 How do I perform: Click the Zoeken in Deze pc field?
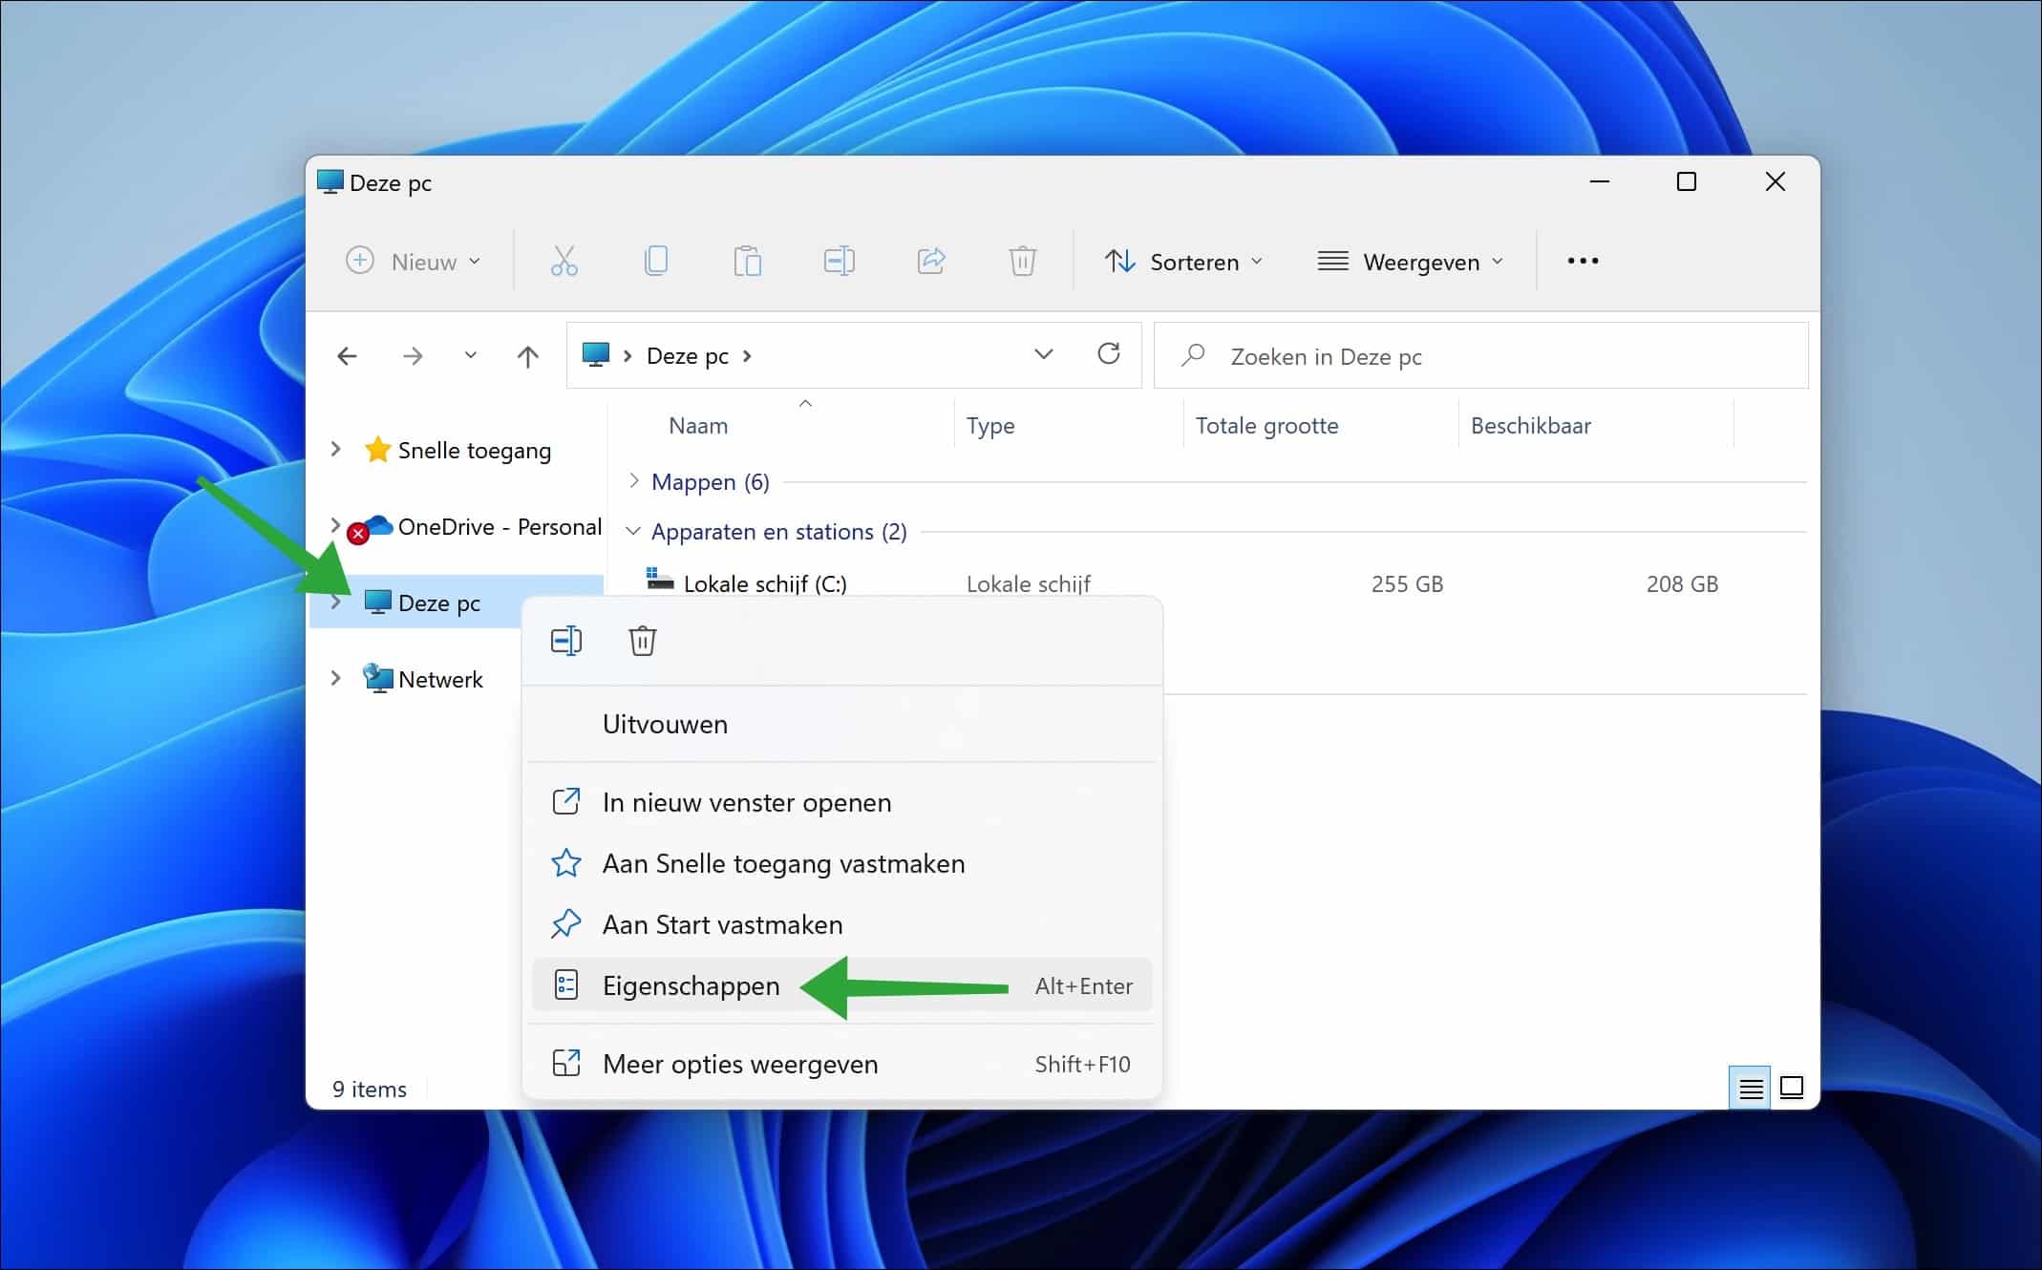tap(1480, 356)
